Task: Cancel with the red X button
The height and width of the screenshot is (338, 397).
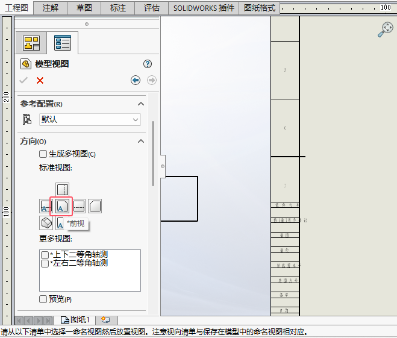Action: coord(40,81)
